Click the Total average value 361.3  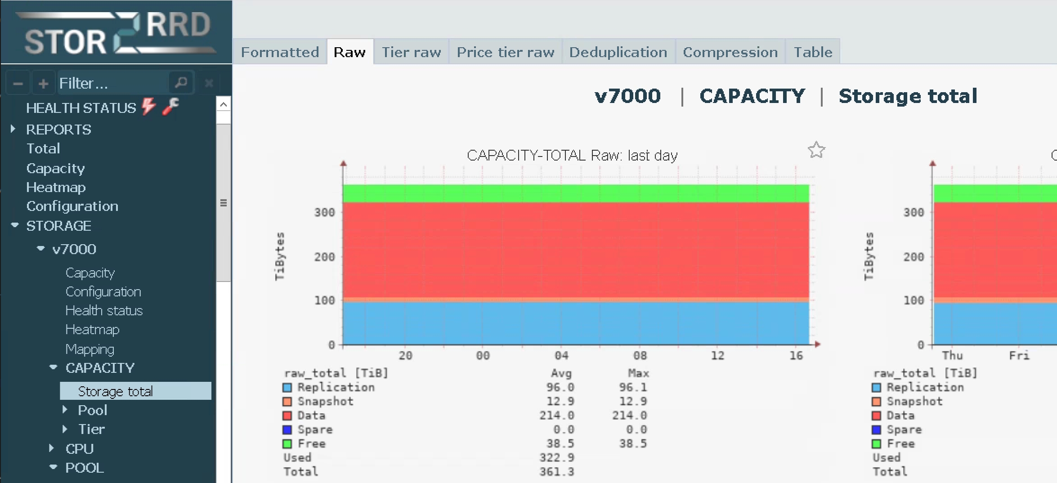coord(557,472)
